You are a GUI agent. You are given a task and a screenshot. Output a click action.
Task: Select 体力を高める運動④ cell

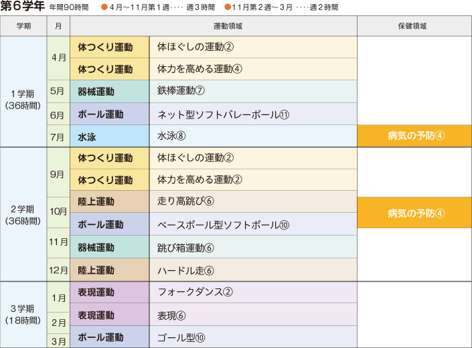click(x=253, y=69)
